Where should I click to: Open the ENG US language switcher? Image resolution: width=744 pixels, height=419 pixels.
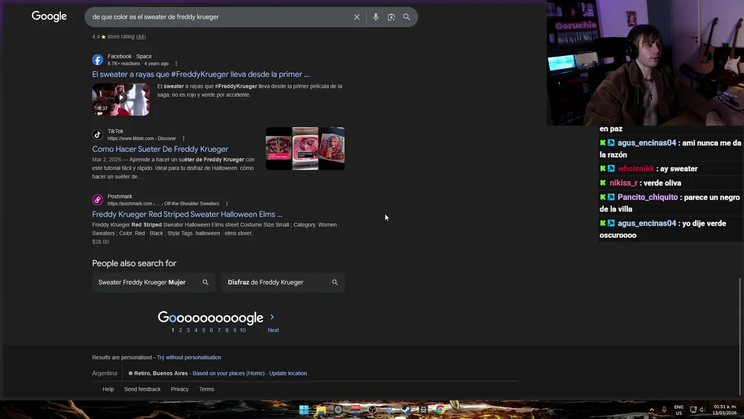[678, 410]
